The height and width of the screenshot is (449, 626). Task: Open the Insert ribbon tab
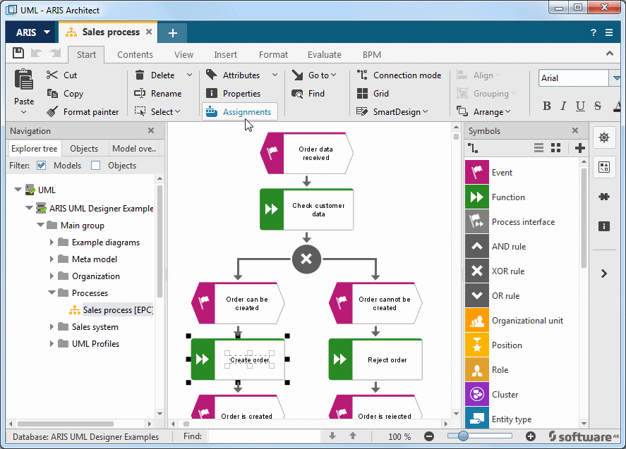coord(226,55)
